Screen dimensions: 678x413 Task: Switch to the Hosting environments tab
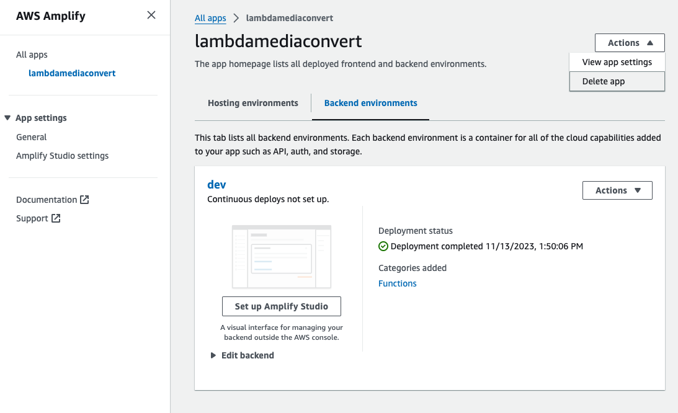[253, 103]
